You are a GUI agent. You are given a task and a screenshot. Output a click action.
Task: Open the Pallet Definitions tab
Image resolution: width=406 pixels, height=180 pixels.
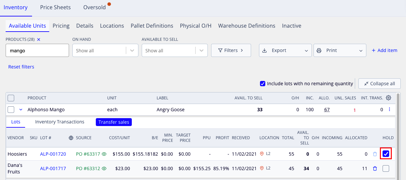(x=152, y=26)
